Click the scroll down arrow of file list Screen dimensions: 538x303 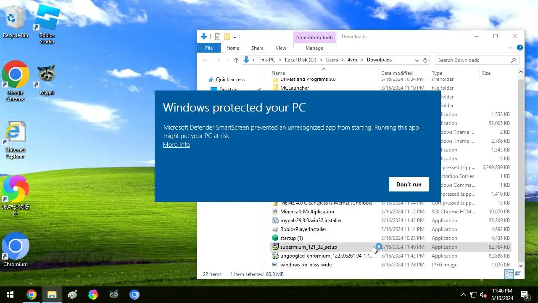[521, 266]
